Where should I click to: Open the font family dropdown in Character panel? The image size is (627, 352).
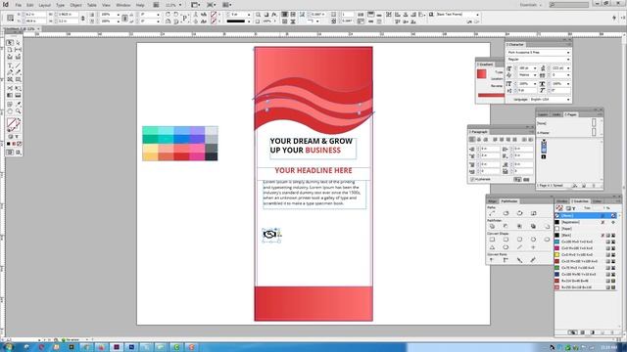point(568,52)
